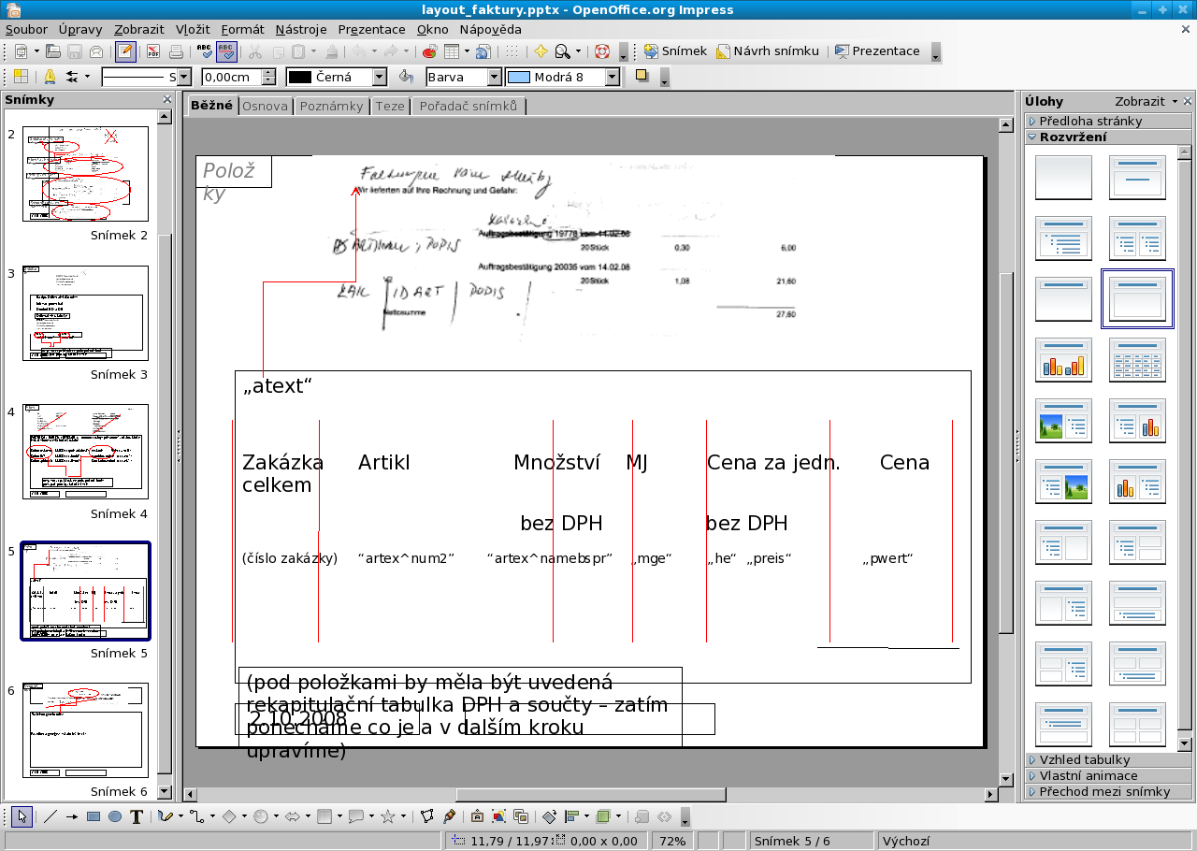This screenshot has height=851, width=1197.
Task: Switch to the Pořadač snímků tab
Action: (x=469, y=106)
